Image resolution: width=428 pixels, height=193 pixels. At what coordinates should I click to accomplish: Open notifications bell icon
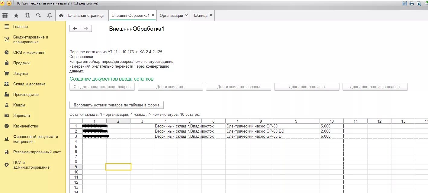tap(50, 15)
